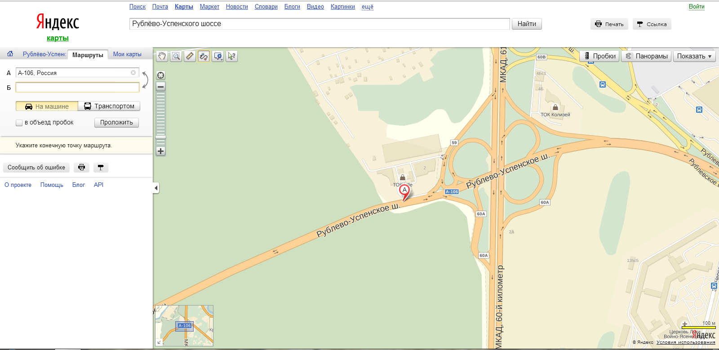Viewport: 719px width, 350px height.
Task: Click the home icon in sidebar
Action: (10, 54)
